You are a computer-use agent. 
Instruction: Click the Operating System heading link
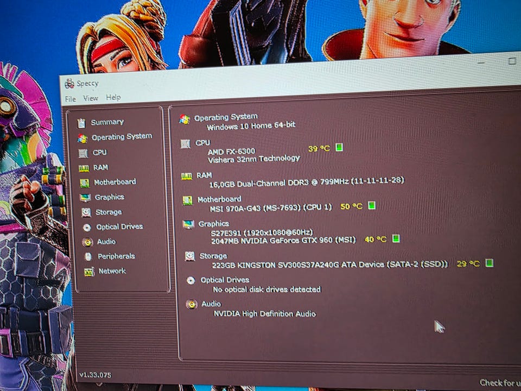(x=226, y=117)
